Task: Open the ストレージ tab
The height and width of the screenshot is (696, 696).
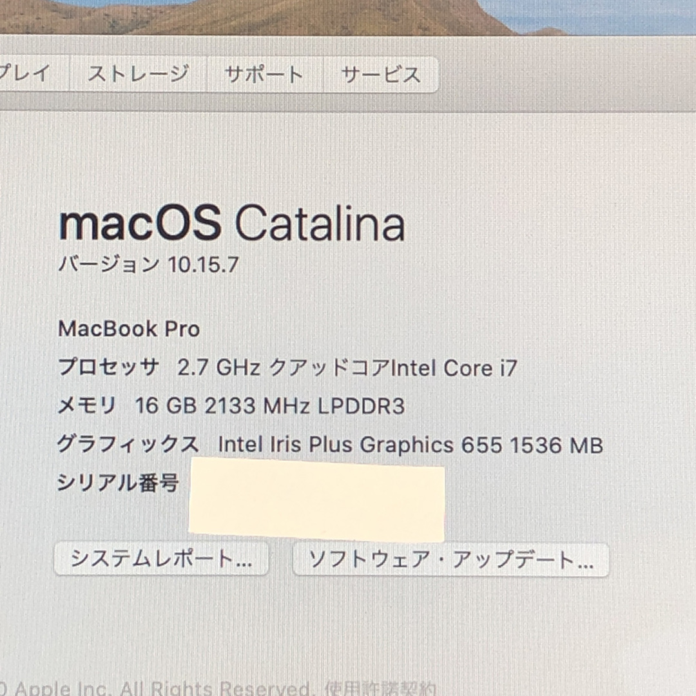Action: [138, 74]
